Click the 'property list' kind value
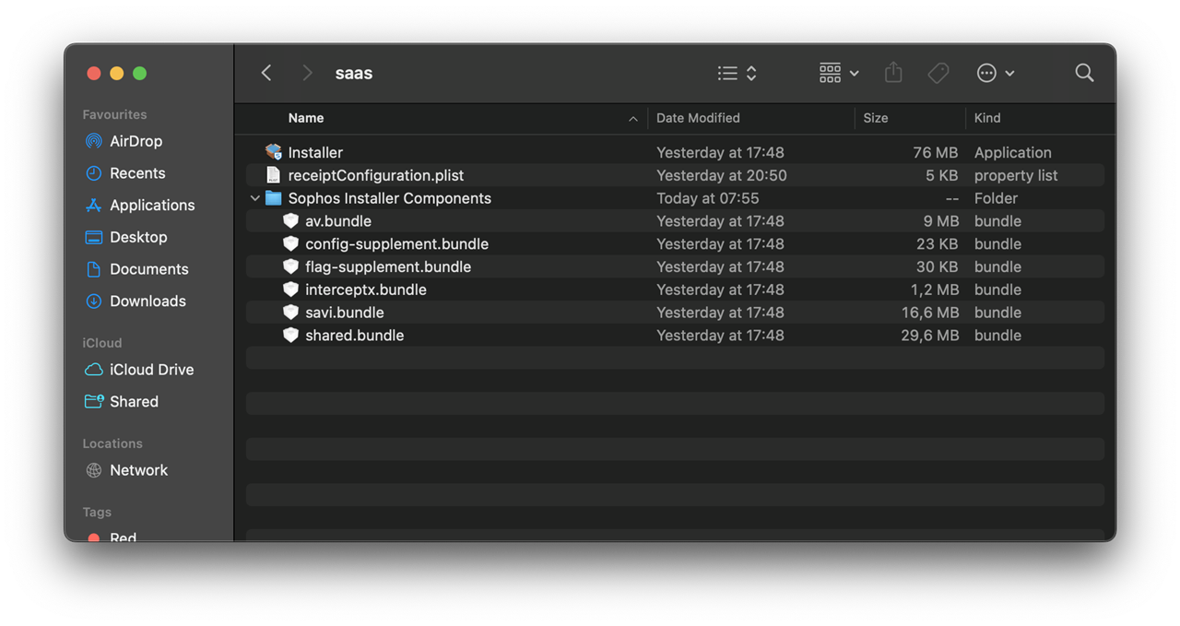This screenshot has height=626, width=1180. coord(1016,175)
